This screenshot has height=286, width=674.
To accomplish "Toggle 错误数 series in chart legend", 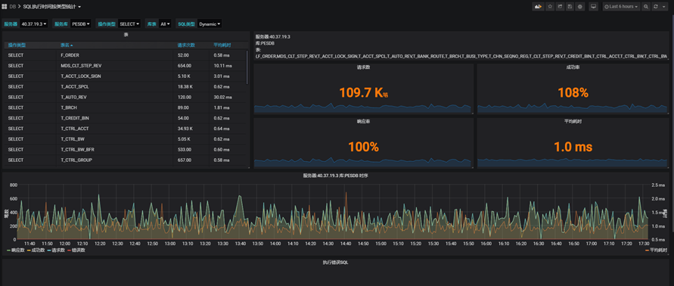I will [x=76, y=250].
